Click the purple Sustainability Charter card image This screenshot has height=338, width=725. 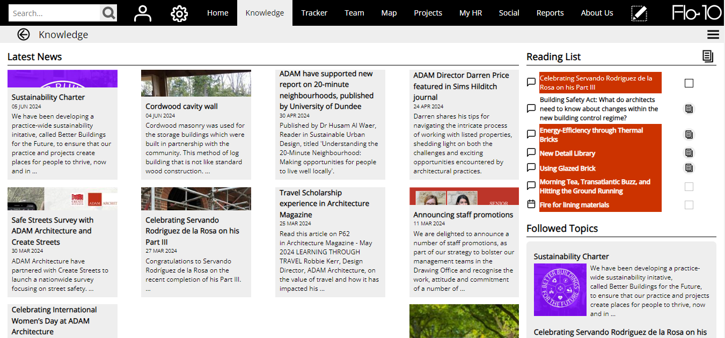coord(62,78)
